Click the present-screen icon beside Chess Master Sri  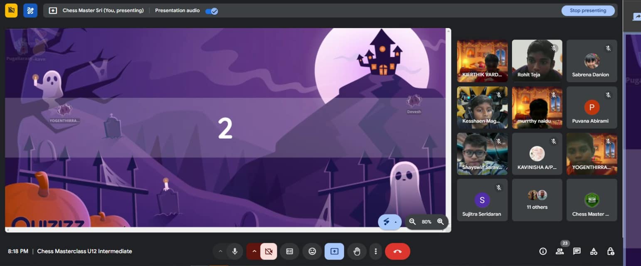[x=53, y=11]
